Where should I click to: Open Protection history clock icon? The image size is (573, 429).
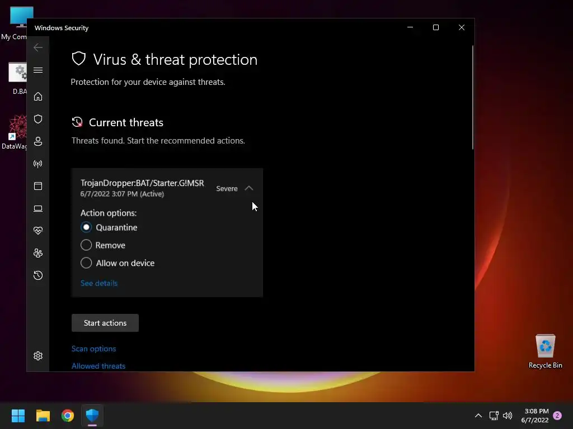pos(38,275)
